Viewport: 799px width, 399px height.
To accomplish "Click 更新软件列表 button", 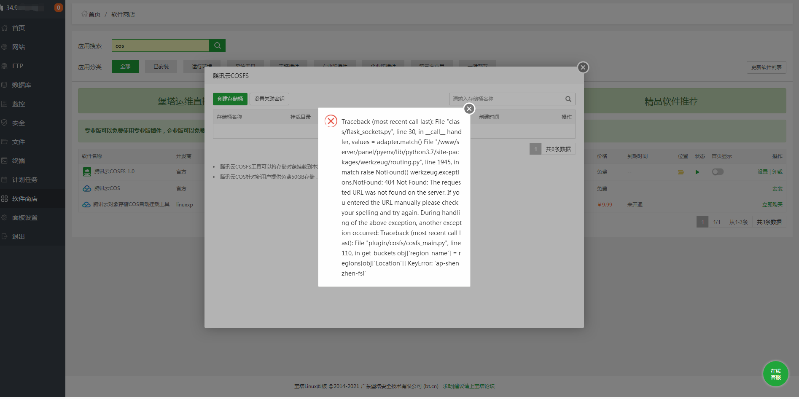I will click(x=767, y=67).
